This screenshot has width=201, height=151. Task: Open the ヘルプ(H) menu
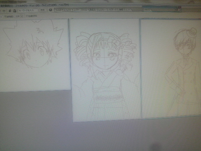point(64,5)
